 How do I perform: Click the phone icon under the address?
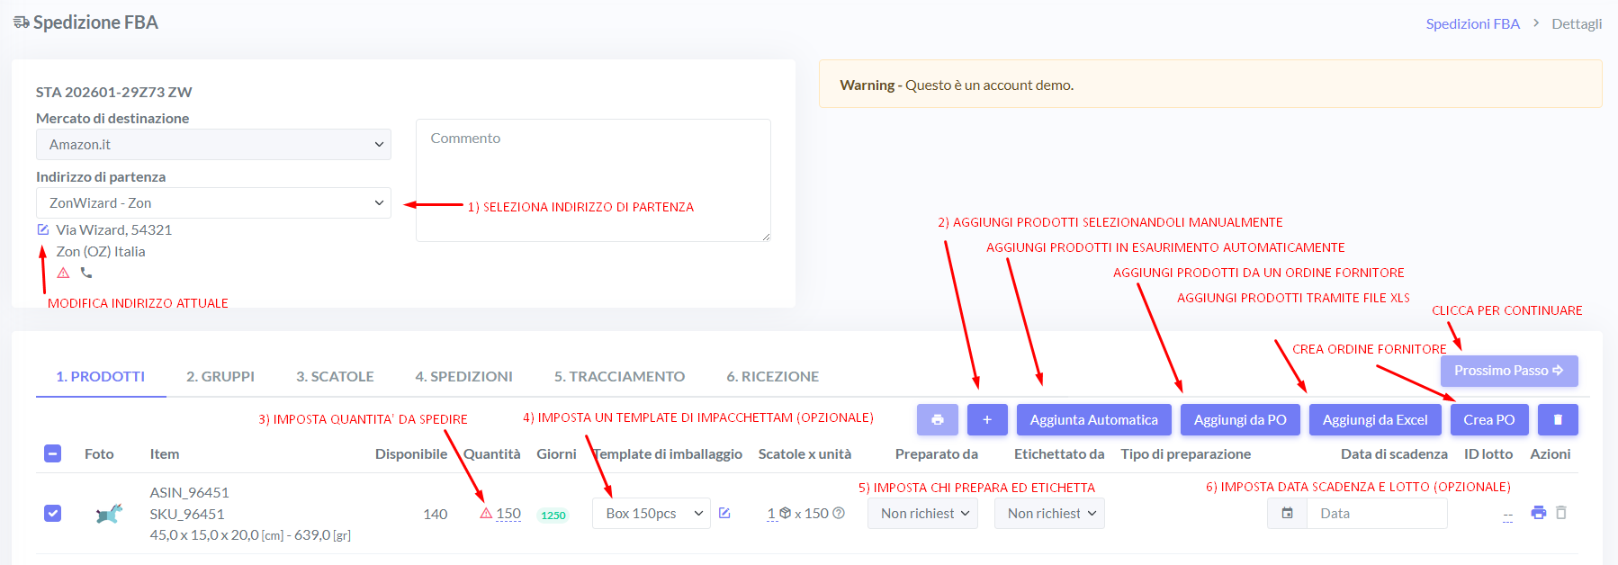pos(86,273)
